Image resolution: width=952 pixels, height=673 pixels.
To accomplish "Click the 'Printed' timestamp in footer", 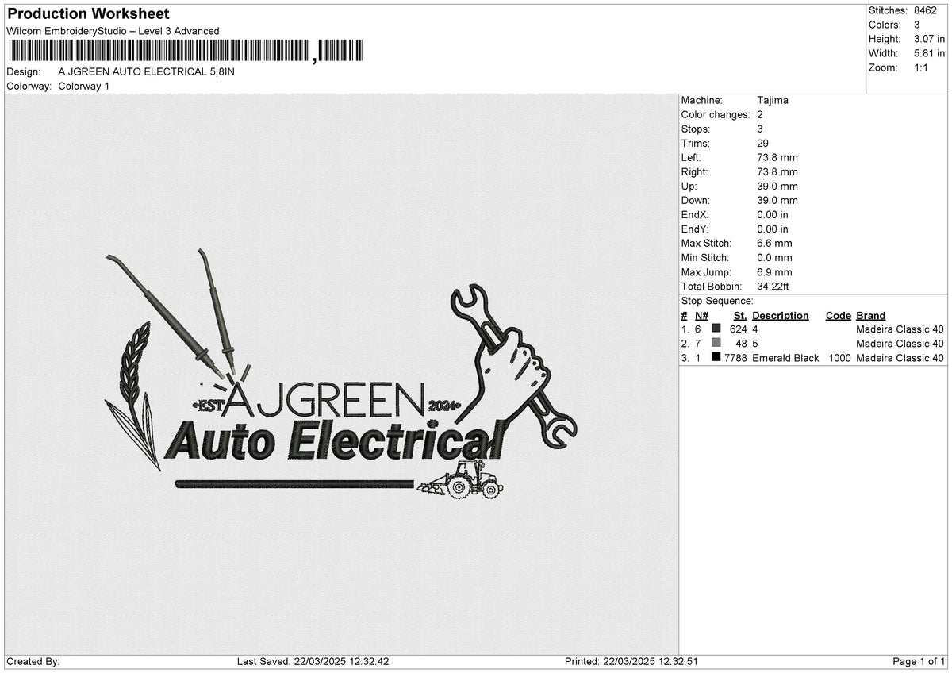I will tap(631, 661).
